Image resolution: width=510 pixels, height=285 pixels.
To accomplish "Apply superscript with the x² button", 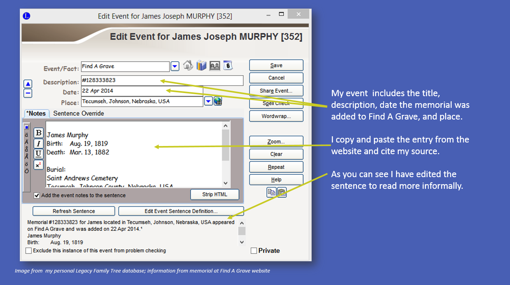I will pos(39,165).
